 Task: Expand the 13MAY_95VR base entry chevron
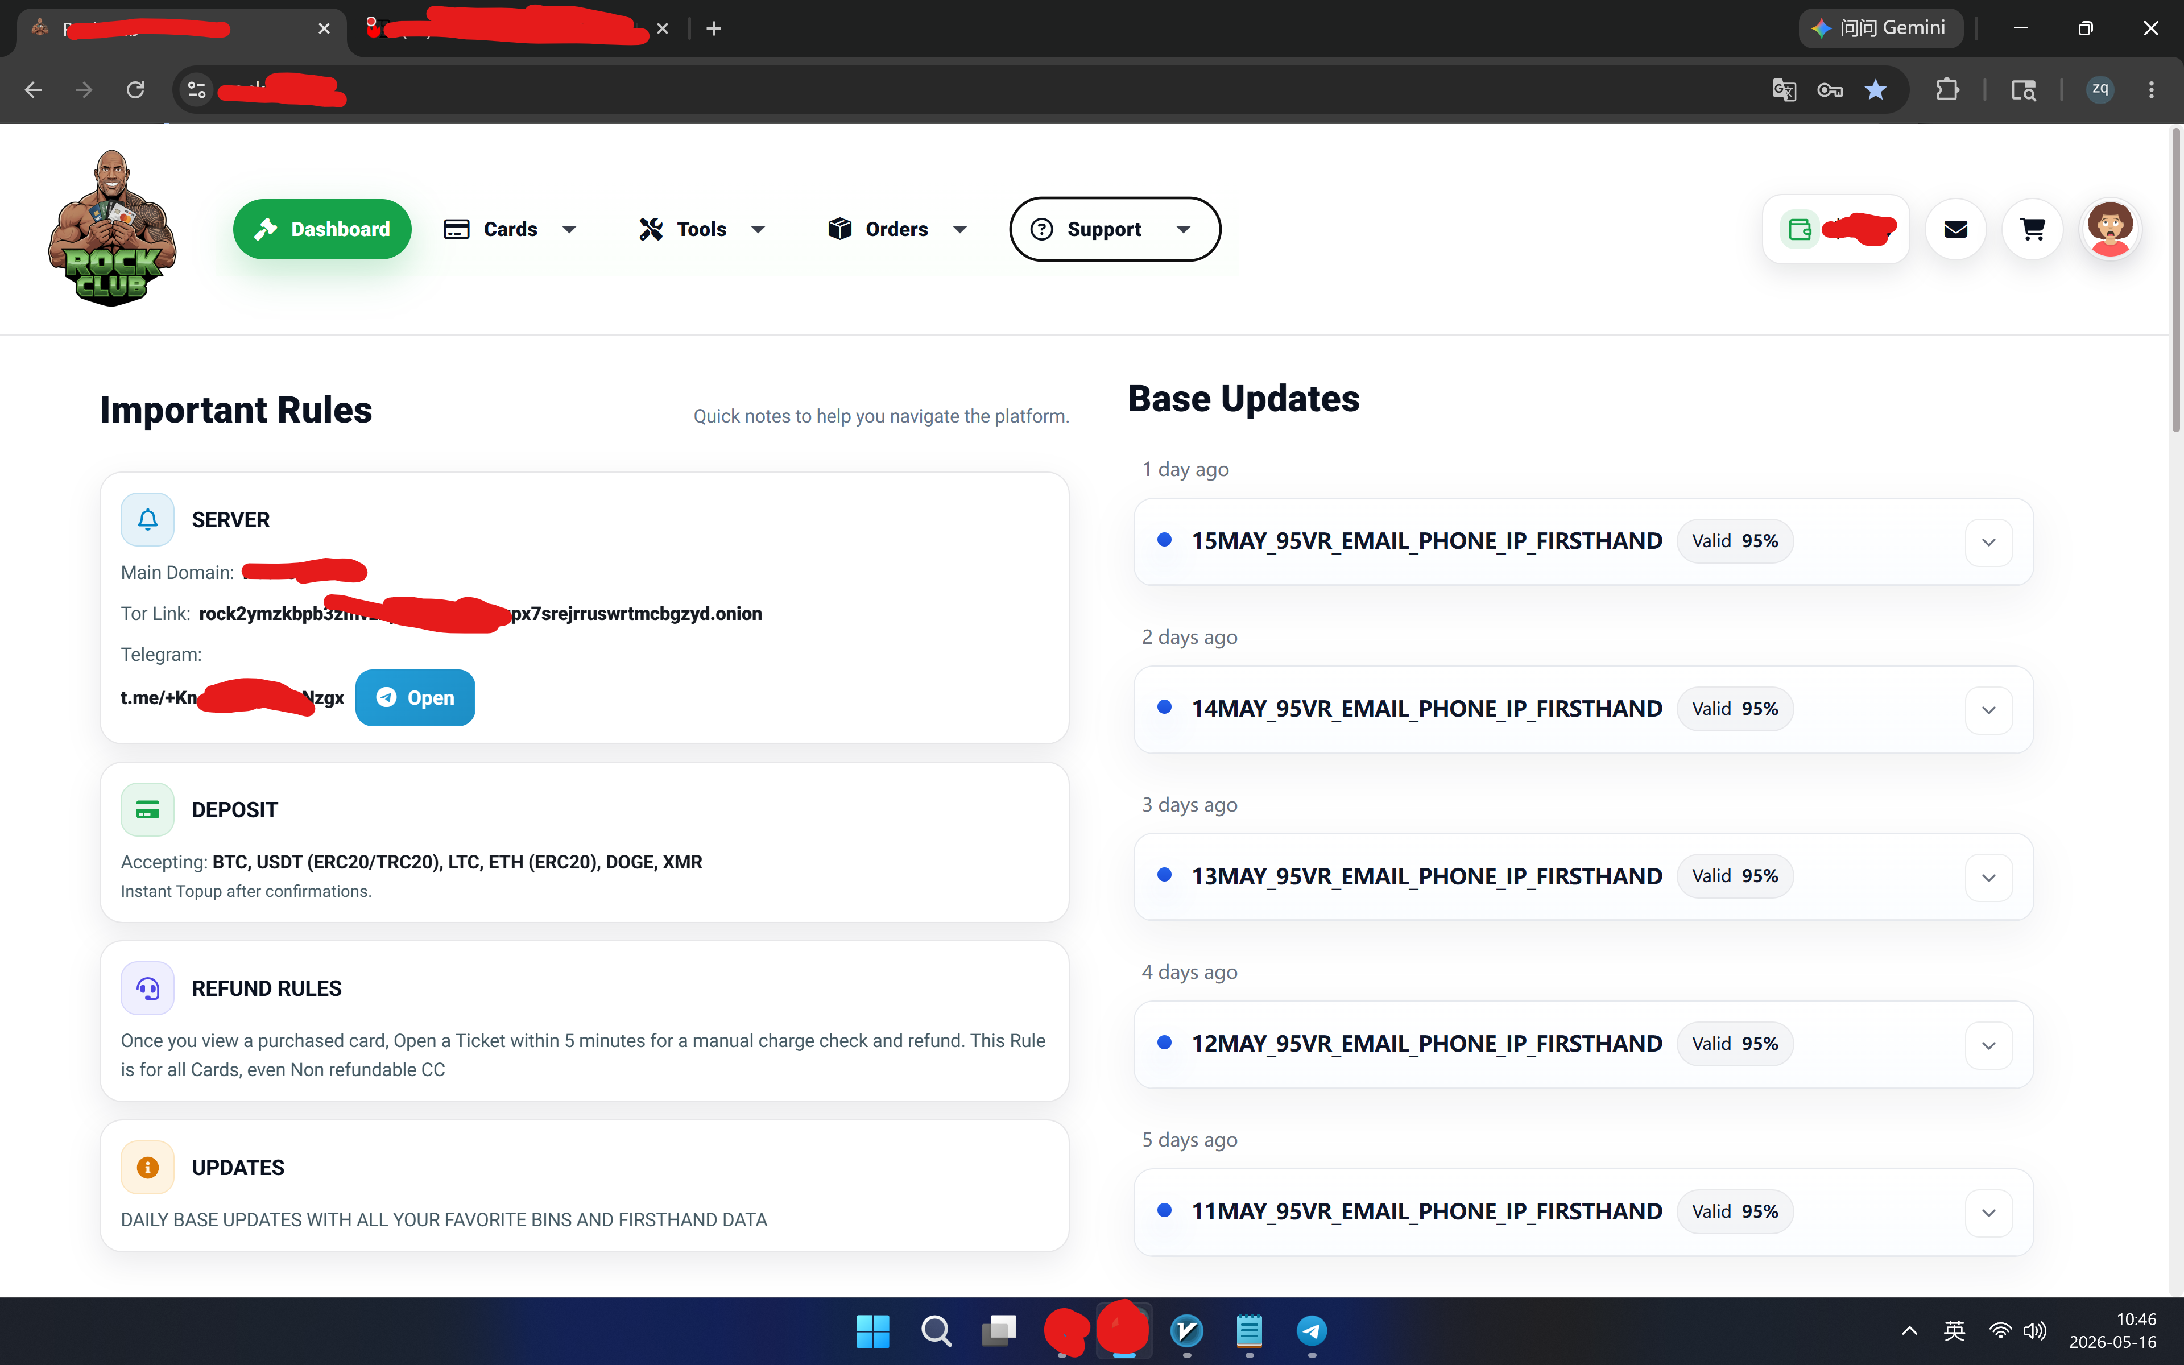tap(1988, 878)
